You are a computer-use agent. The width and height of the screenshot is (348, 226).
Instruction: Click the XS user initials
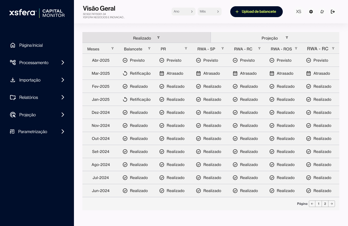(x=299, y=12)
